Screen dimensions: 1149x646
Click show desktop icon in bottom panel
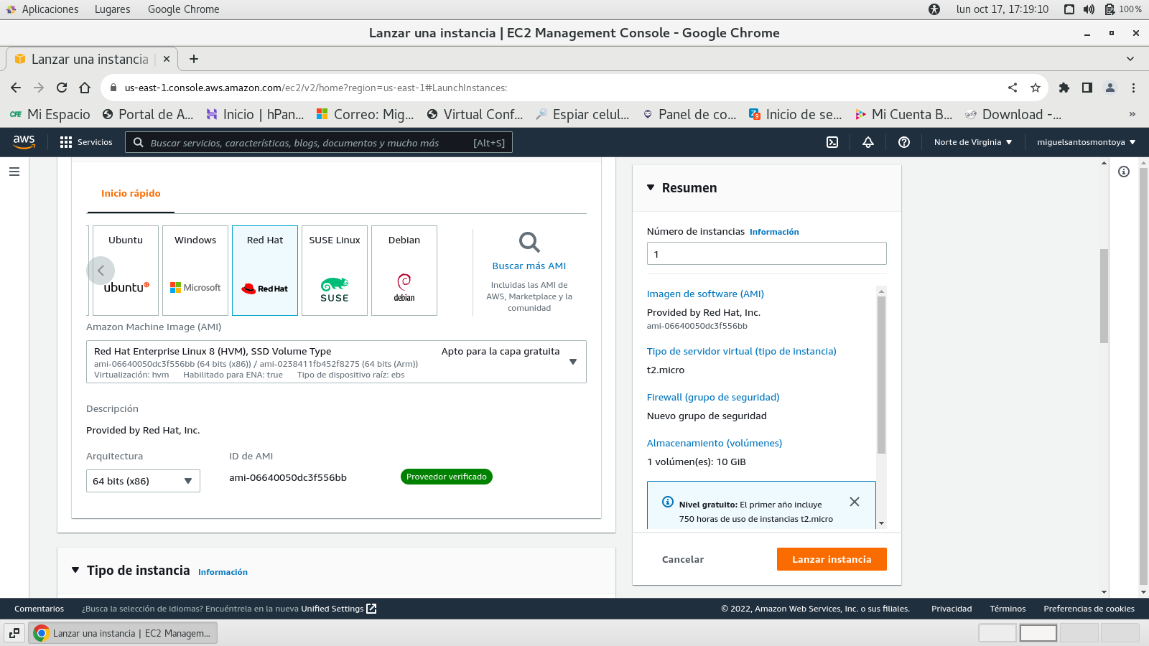(x=14, y=633)
